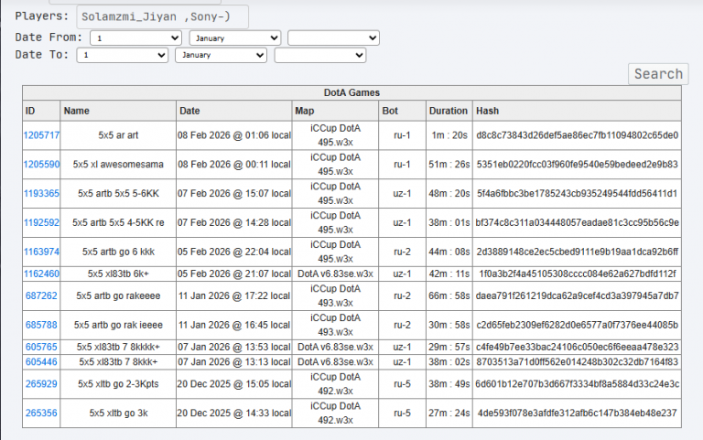Click bot 'ru-5' in row 265929

pos(402,384)
